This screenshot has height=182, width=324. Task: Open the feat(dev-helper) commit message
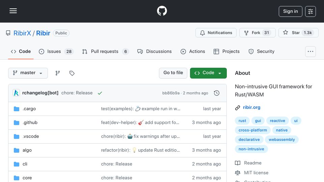pos(140,123)
